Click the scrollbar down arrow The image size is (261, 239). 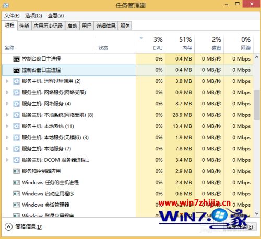(x=257, y=213)
